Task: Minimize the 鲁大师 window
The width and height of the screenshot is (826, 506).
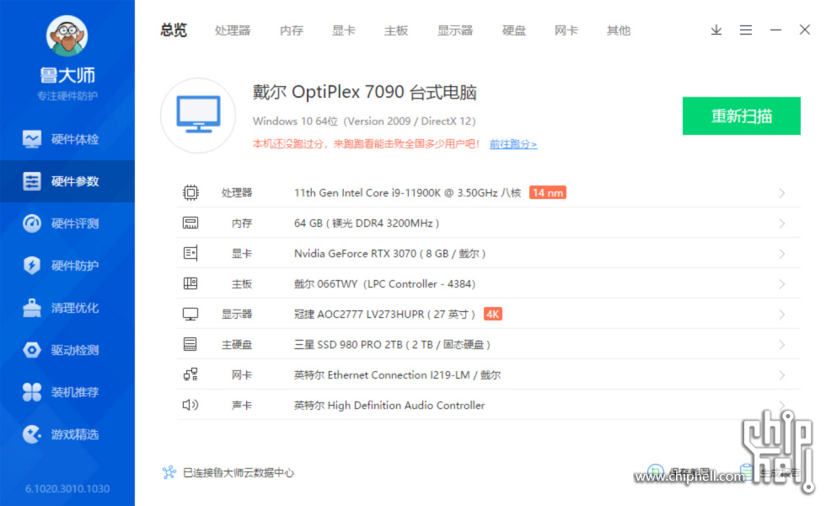Action: point(775,30)
